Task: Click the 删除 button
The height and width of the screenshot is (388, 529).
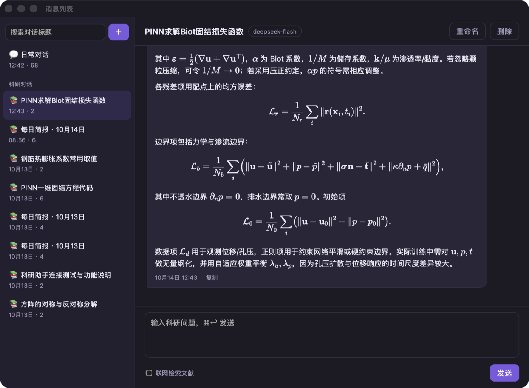Action: 504,31
